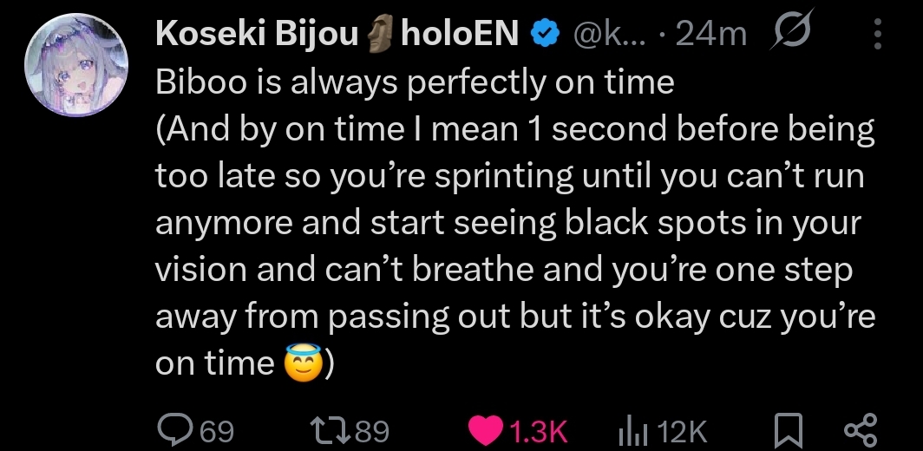
Task: Toggle the bookmark icon
Action: pos(786,429)
